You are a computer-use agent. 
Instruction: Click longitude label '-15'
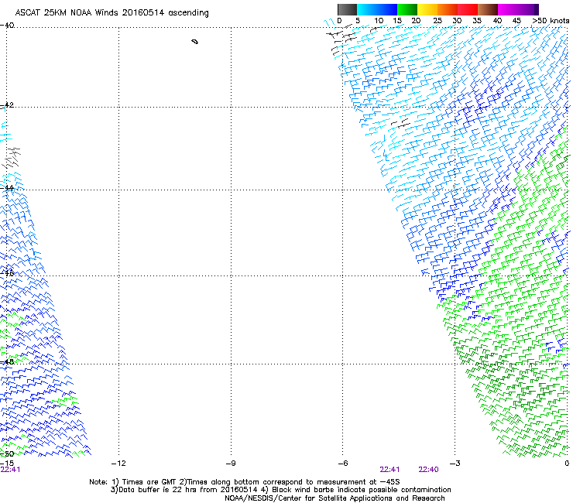(7, 464)
